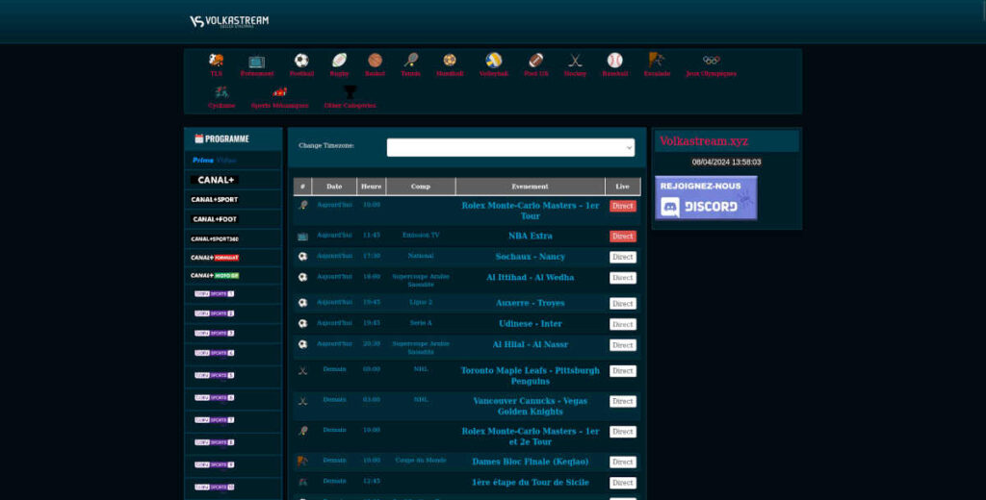Image resolution: width=986 pixels, height=500 pixels.
Task: Open the CANAL+ MotoGP channel
Action: [x=215, y=276]
